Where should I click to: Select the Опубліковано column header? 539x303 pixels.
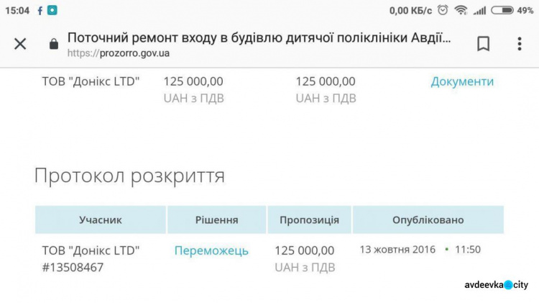click(428, 220)
